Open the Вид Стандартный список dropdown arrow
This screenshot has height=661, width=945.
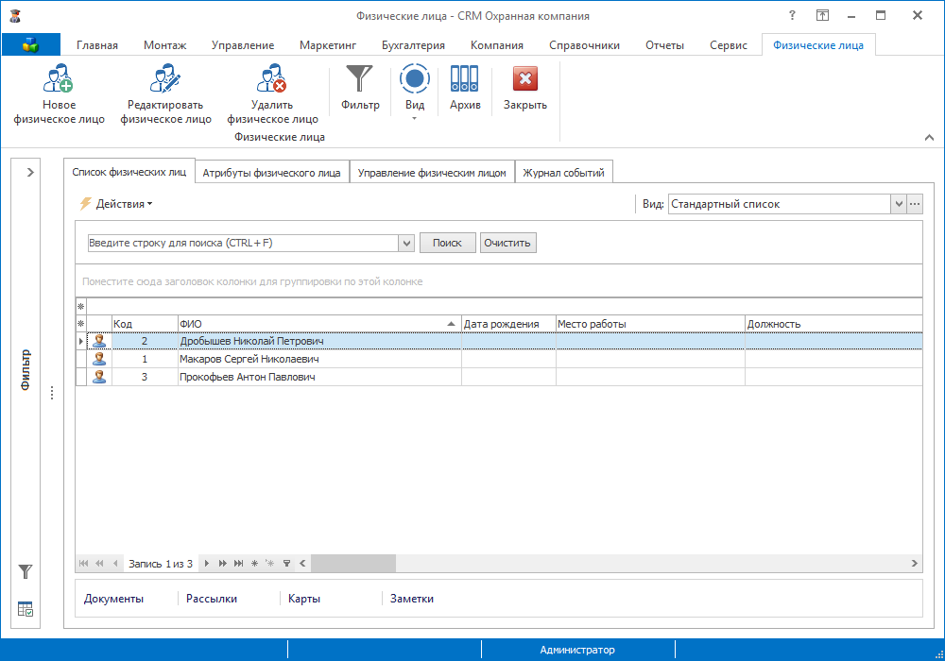(x=899, y=204)
